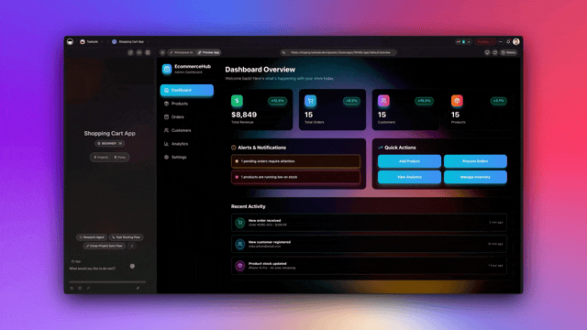Click the Process Orders button
Viewport: 587px width, 330px height.
coord(475,161)
